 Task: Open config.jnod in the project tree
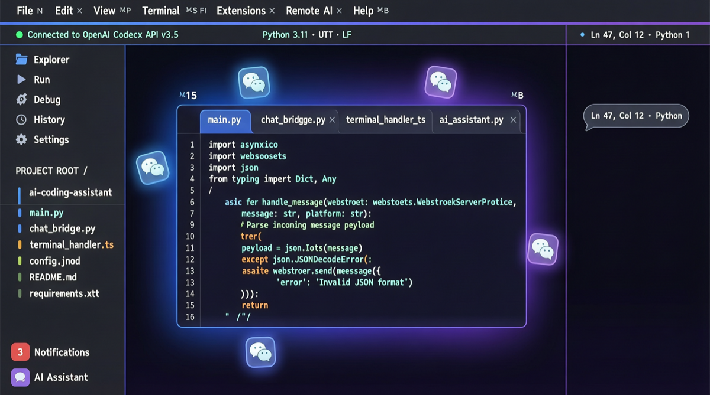pyautogui.click(x=54, y=261)
